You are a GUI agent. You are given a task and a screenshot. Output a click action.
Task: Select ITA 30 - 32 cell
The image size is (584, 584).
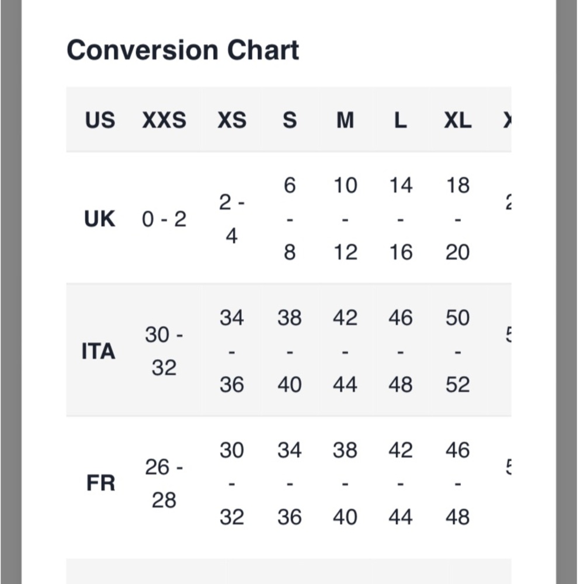pos(164,351)
